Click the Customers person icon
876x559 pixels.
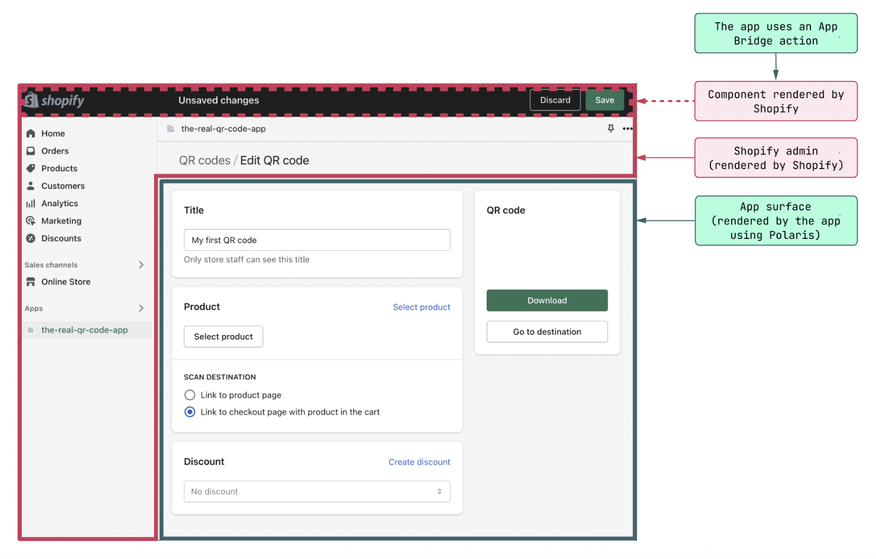[31, 186]
